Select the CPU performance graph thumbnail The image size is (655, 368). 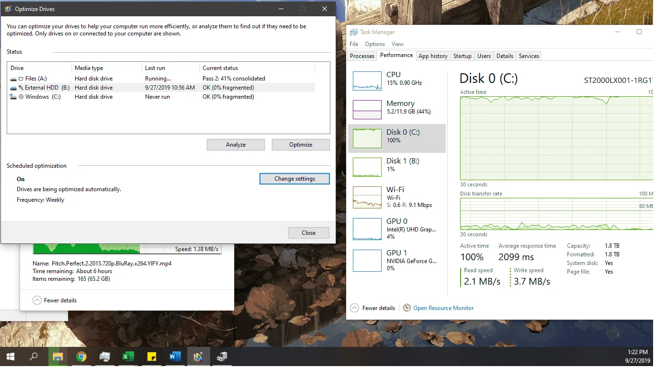[367, 80]
